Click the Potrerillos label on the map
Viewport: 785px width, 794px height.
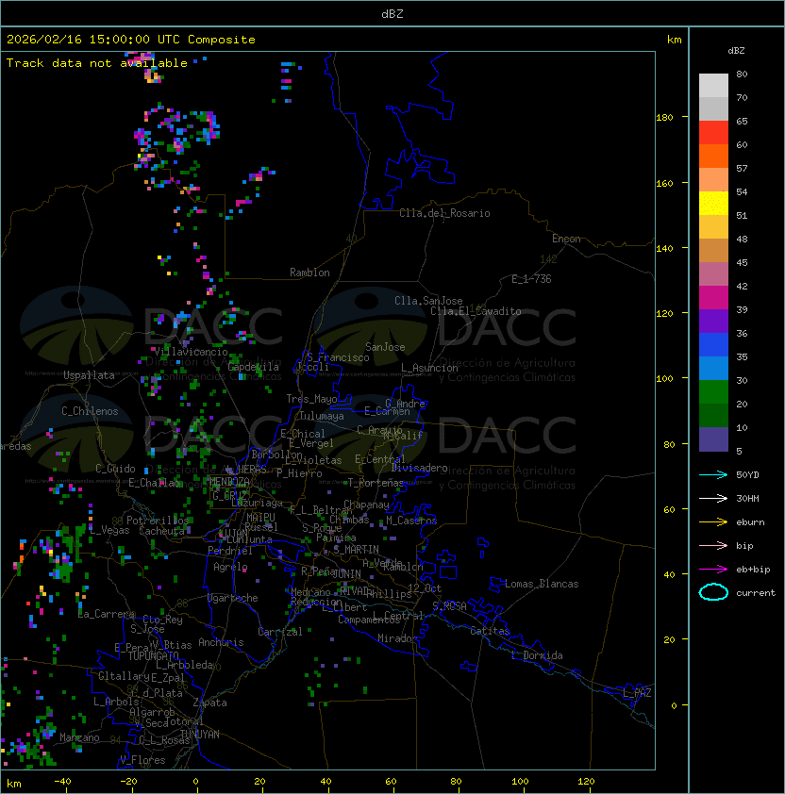(x=157, y=521)
